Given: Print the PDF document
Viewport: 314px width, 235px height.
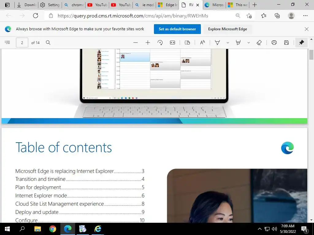Looking at the screenshot, I should (x=274, y=42).
